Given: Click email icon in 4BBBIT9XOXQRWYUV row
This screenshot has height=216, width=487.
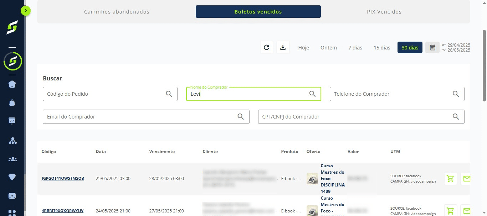Looking at the screenshot, I should tap(466, 211).
